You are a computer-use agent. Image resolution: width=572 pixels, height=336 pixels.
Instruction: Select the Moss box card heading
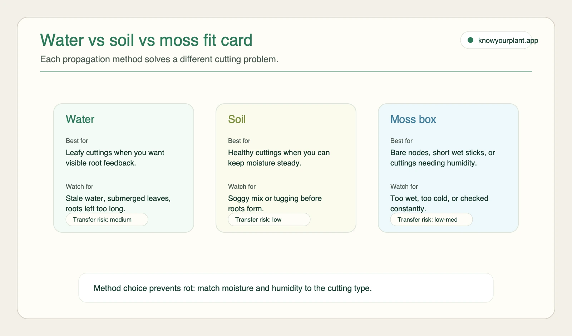point(413,119)
